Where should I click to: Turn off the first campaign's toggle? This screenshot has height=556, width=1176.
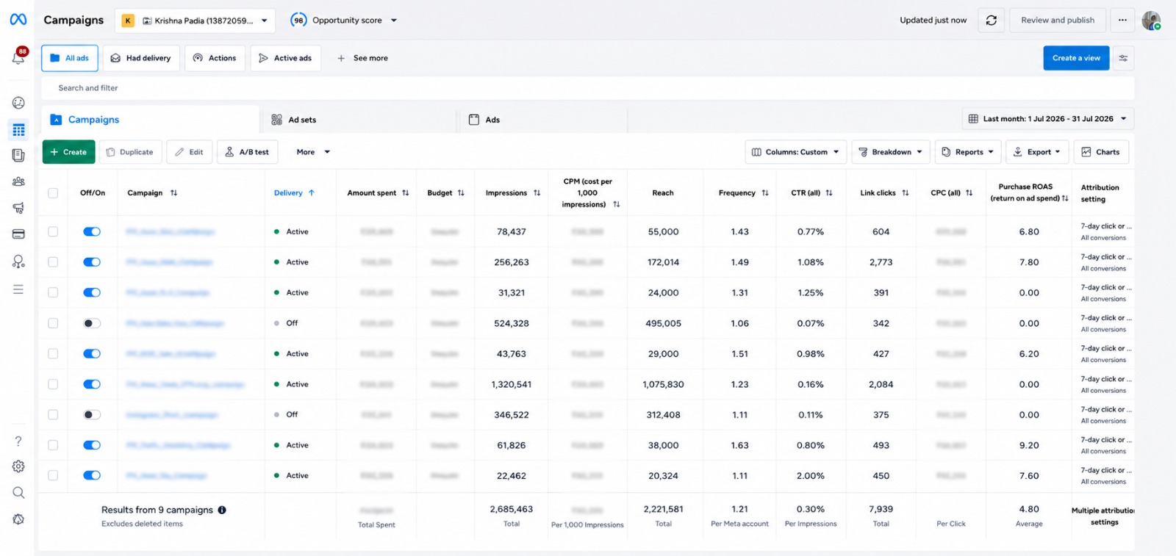pyautogui.click(x=92, y=231)
